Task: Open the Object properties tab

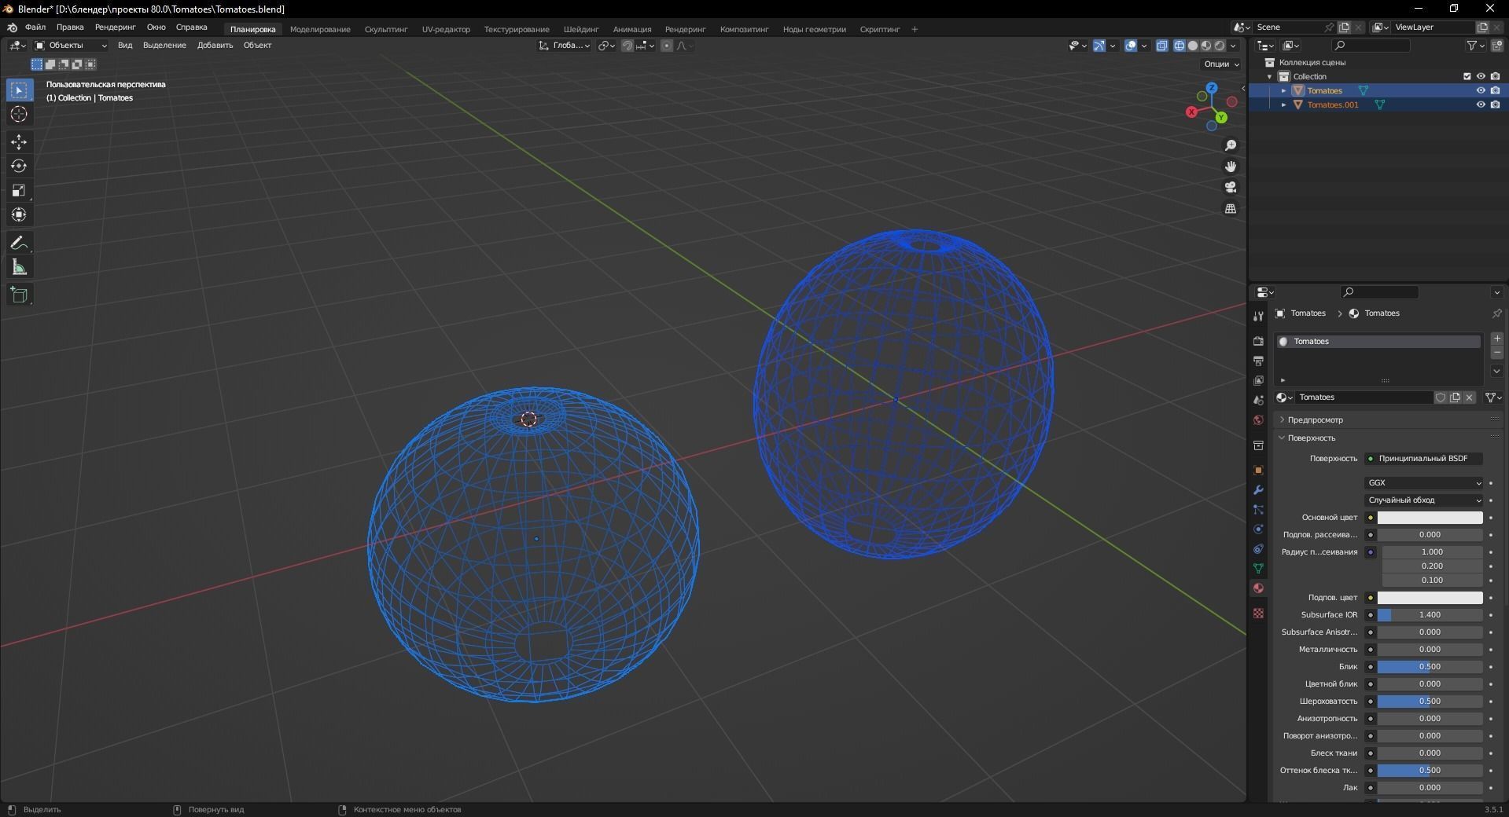Action: click(1258, 471)
